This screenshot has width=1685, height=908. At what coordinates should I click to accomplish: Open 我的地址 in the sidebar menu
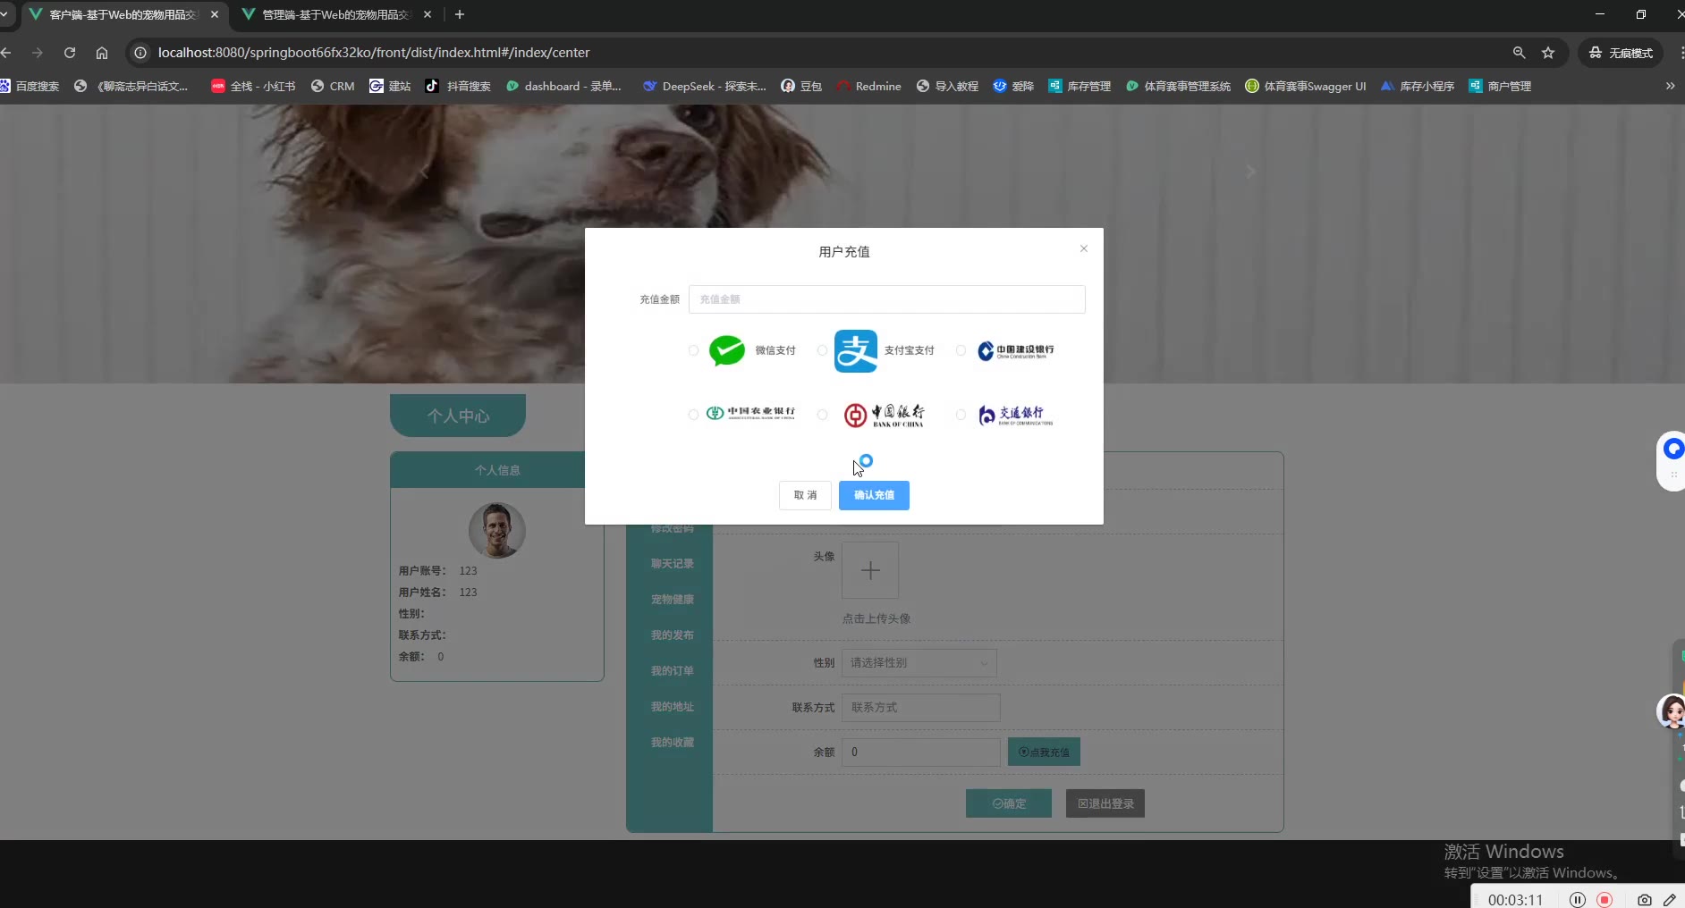point(672,707)
